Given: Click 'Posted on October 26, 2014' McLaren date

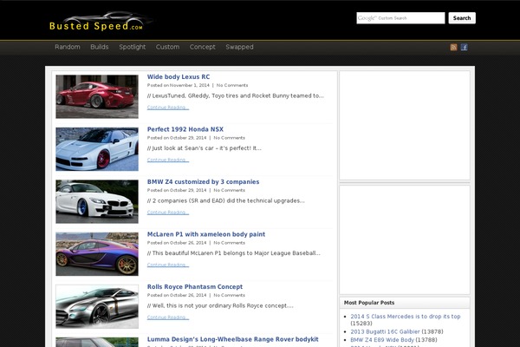Looking at the screenshot, I should click(x=177, y=243).
